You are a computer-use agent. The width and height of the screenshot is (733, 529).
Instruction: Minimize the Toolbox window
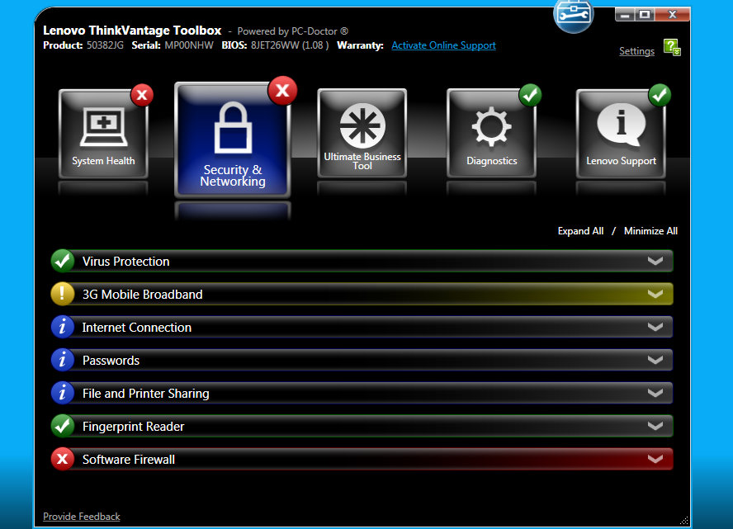(625, 15)
